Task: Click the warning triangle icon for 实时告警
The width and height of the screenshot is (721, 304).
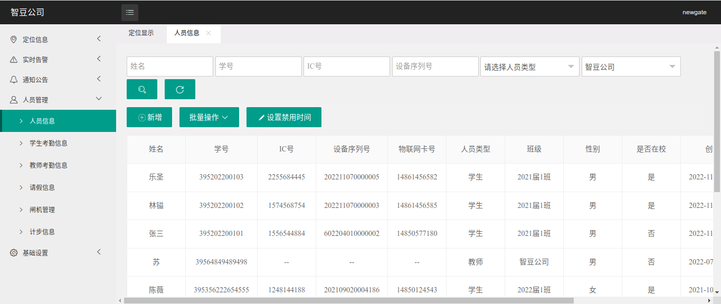Action: pyautogui.click(x=14, y=60)
